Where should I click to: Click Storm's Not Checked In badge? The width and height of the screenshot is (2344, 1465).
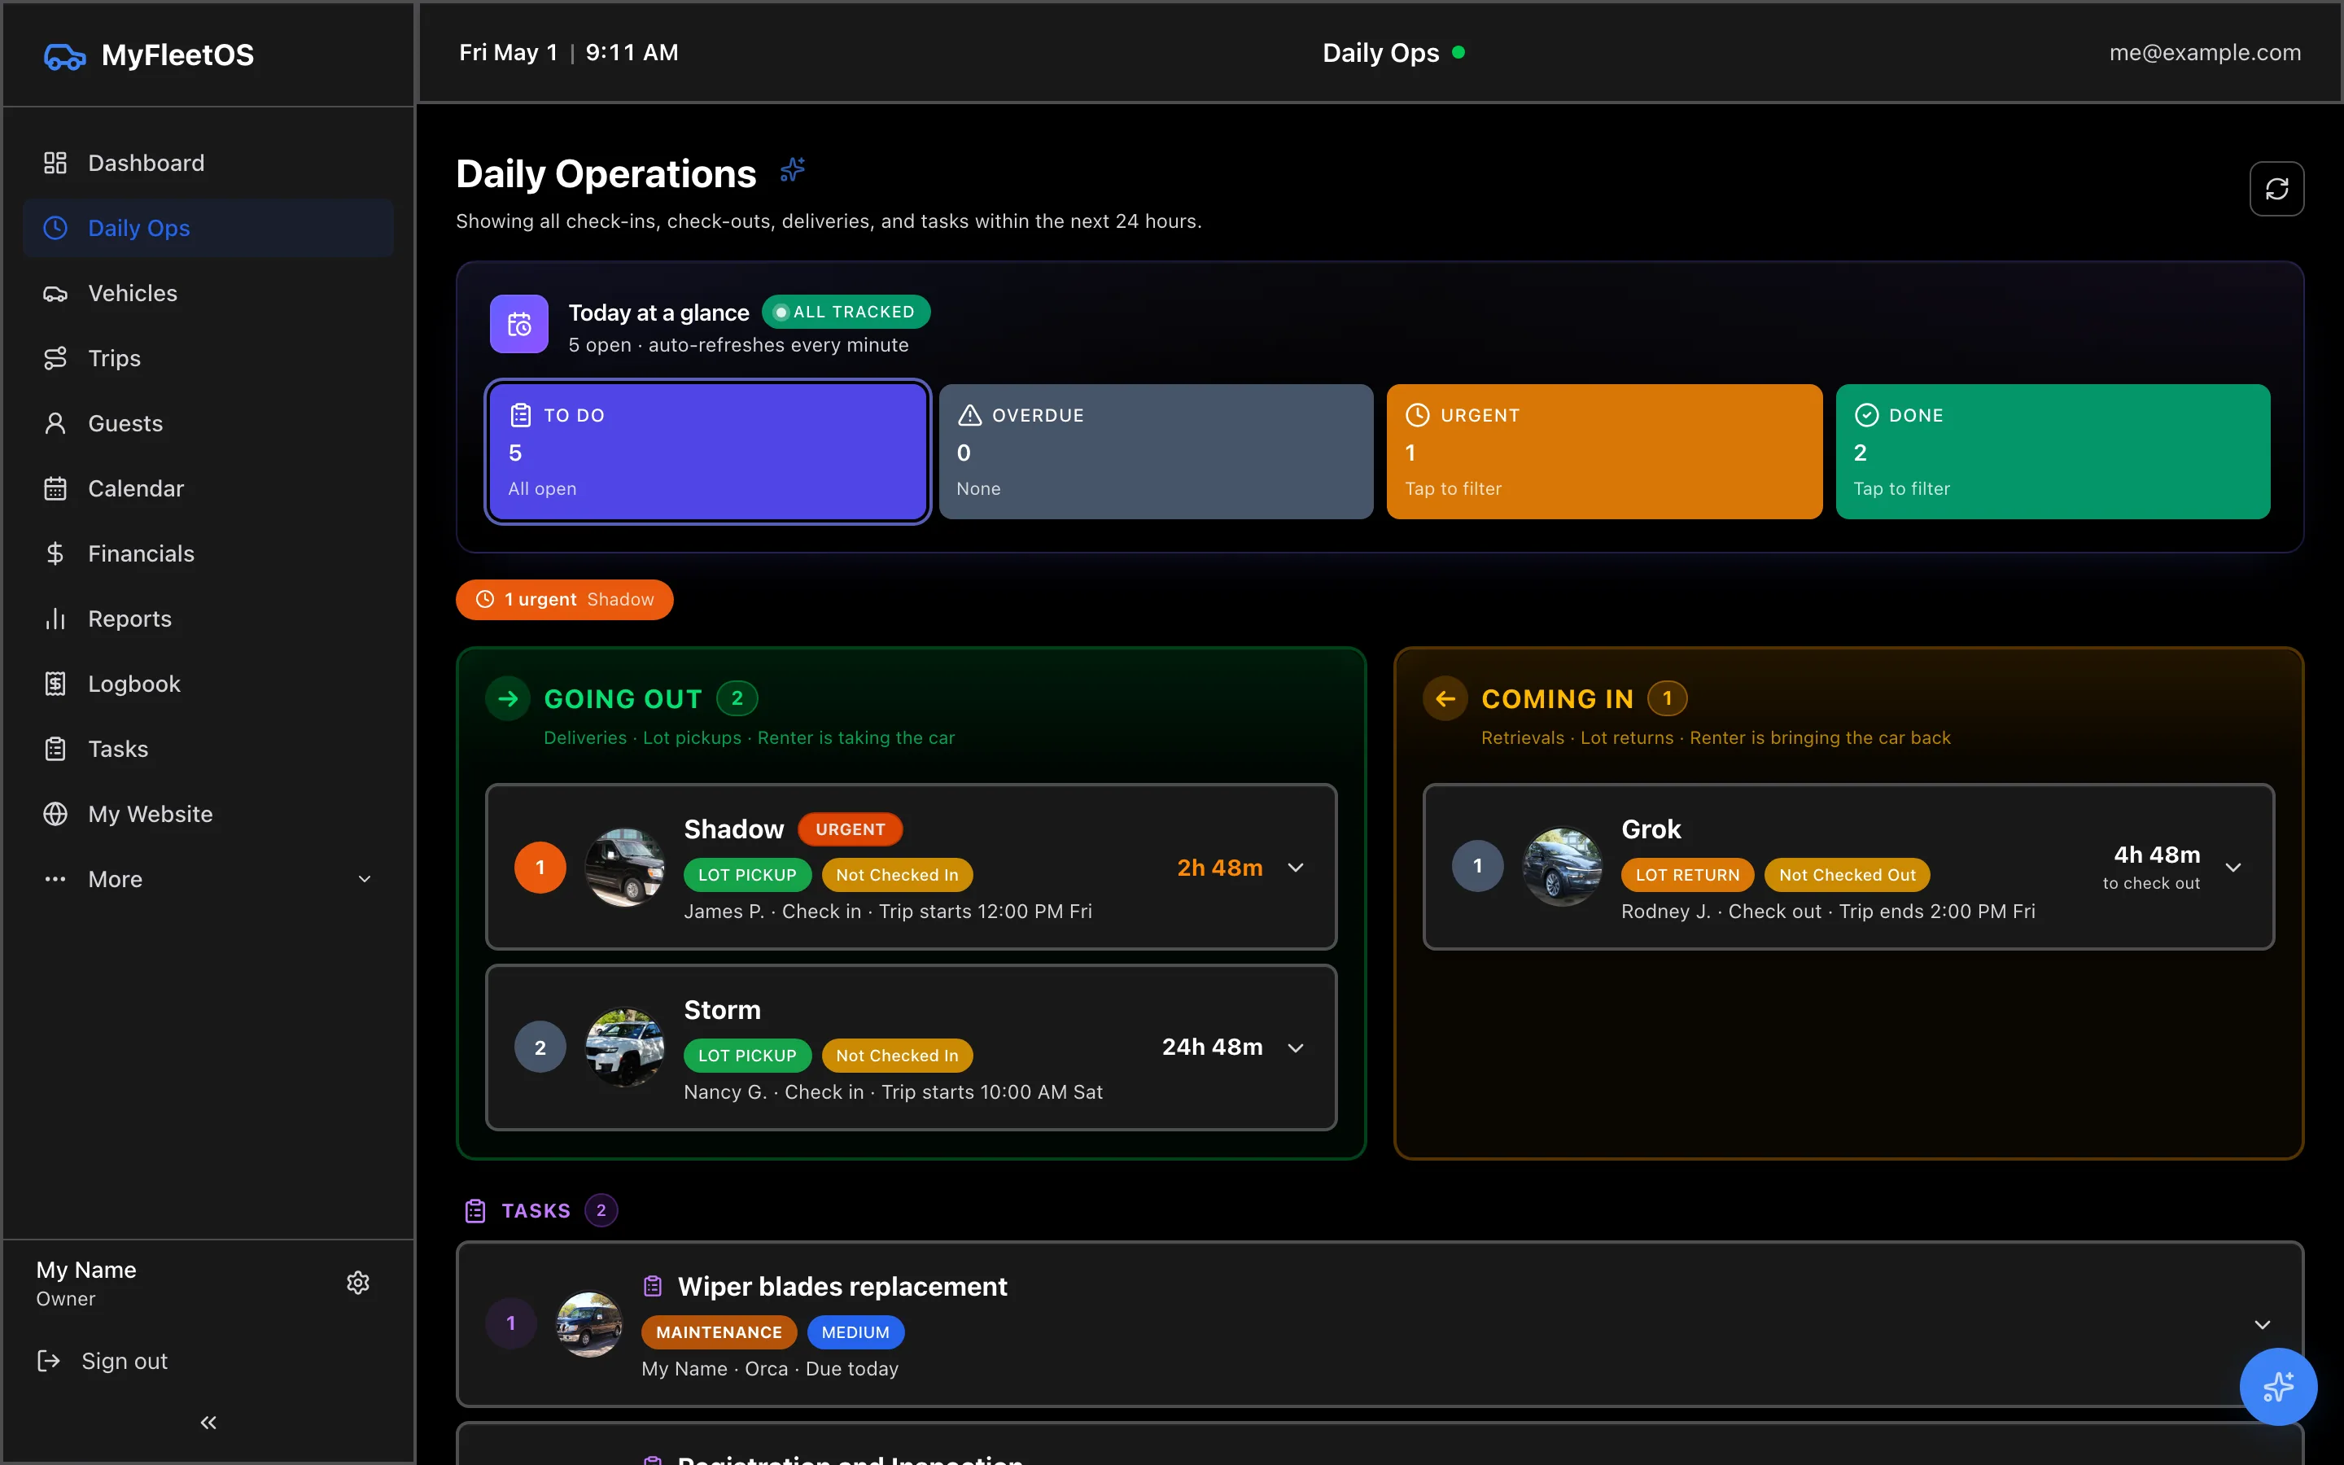[x=897, y=1056]
